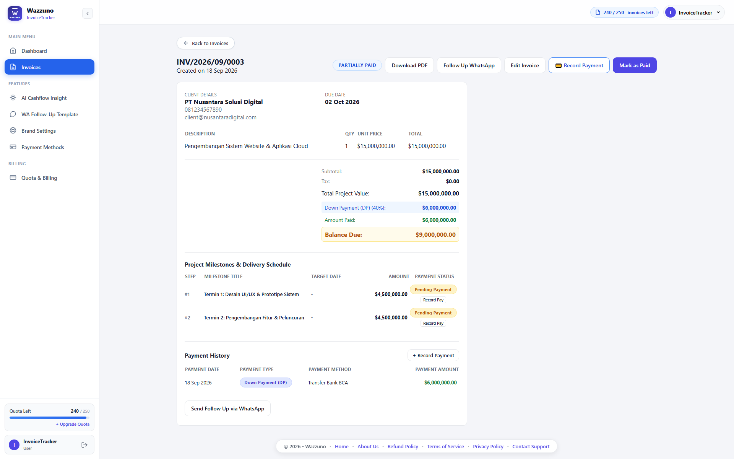734x459 pixels.
Task: Click the About Us footer link
Action: click(368, 446)
